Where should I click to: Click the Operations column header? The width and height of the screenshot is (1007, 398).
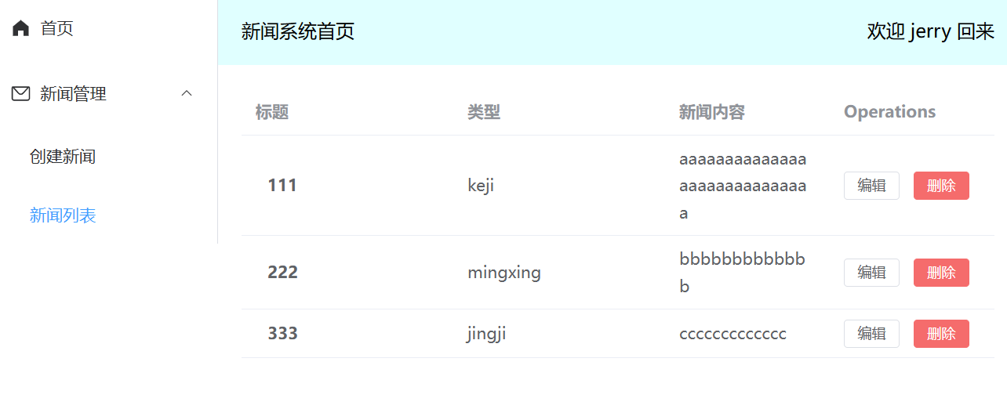pos(889,112)
